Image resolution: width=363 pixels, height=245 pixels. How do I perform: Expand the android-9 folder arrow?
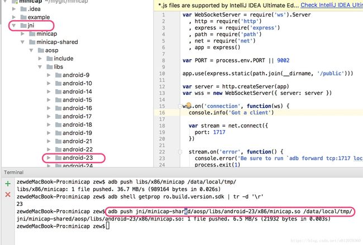click(x=49, y=75)
